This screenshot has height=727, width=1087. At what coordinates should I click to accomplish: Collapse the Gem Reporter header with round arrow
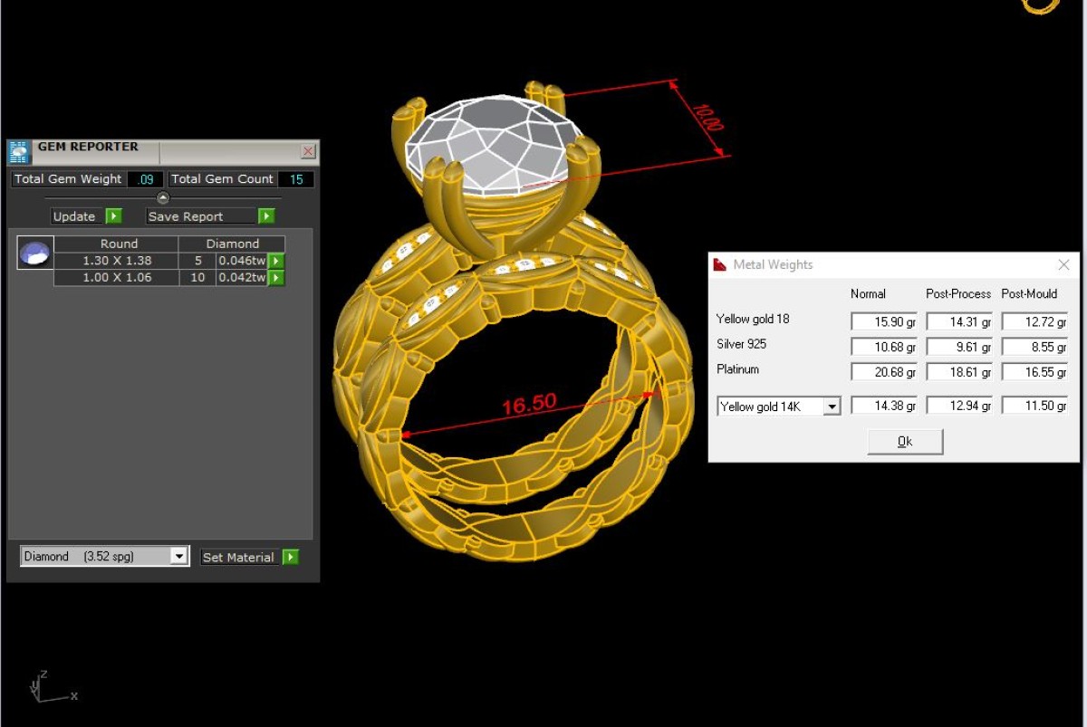[163, 198]
